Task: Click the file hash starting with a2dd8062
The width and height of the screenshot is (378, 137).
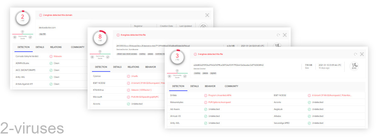Action: [228, 65]
